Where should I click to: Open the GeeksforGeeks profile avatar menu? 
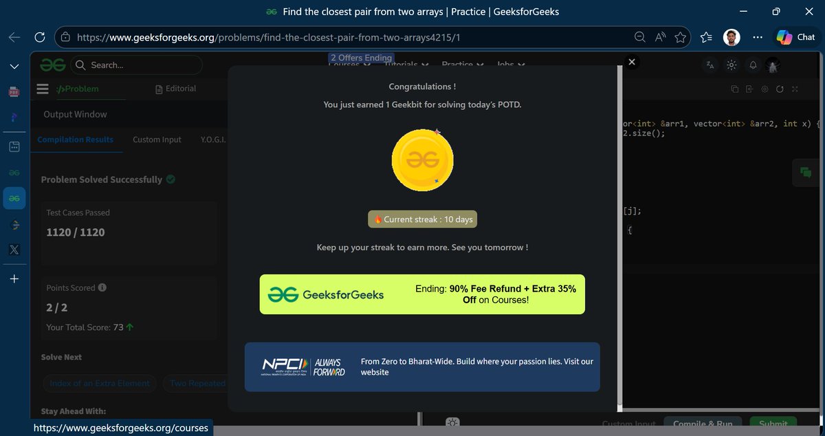[x=773, y=65]
